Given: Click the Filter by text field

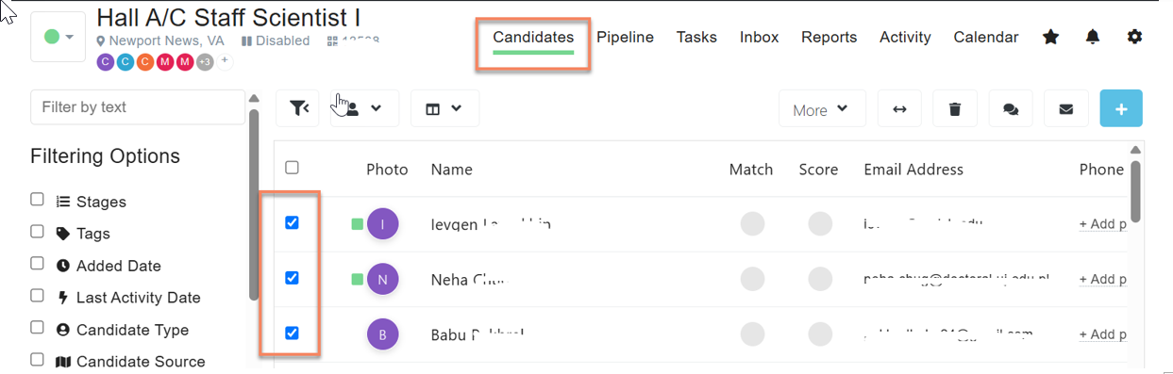Looking at the screenshot, I should coord(138,107).
